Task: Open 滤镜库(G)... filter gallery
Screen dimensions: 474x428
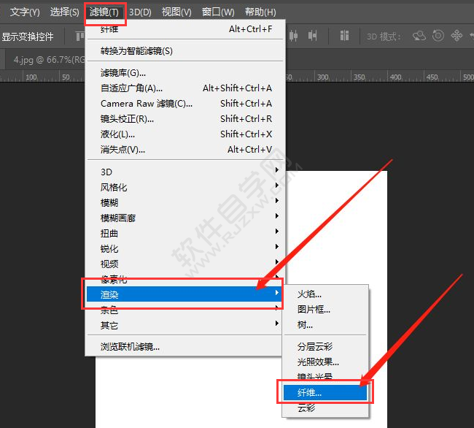Action: coord(185,73)
